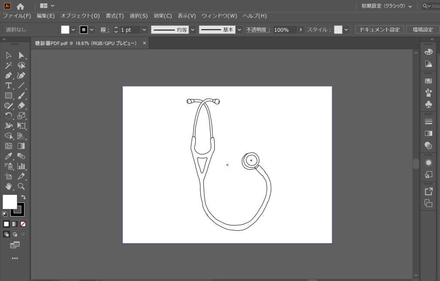This screenshot has width=440, height=281.
Task: Select the Shape Builder tool
Action: click(9, 136)
